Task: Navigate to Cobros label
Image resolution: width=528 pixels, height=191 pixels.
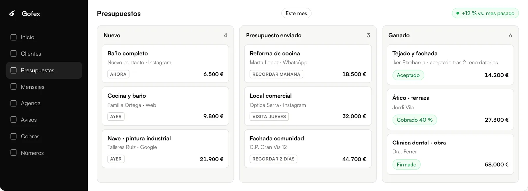Action: pos(30,136)
